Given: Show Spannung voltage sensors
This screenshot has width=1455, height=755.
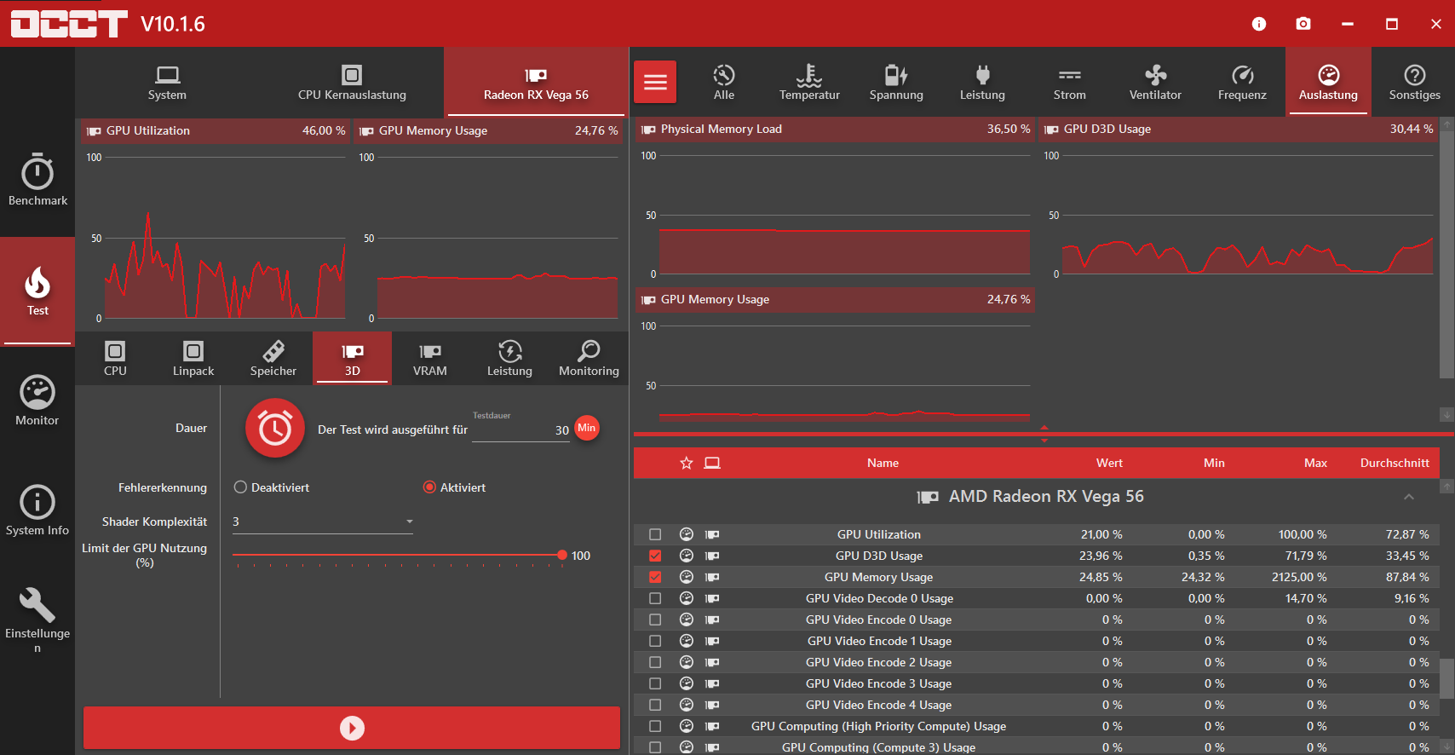Looking at the screenshot, I should 896,82.
